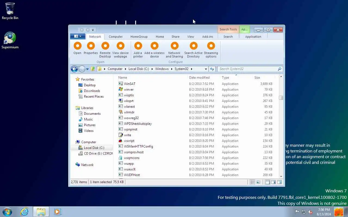Click Windows in the address breadcrumb
This screenshot has width=348, height=217.
pos(162,69)
